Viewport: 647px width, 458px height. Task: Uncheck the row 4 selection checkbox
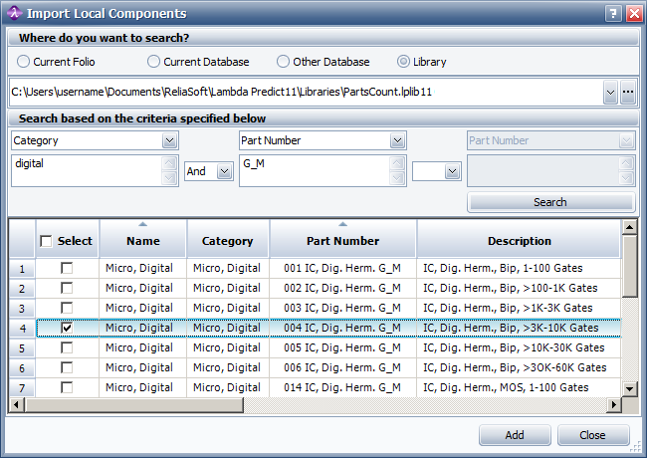tap(67, 328)
